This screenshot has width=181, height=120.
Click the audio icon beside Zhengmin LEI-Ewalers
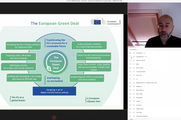click(134, 116)
